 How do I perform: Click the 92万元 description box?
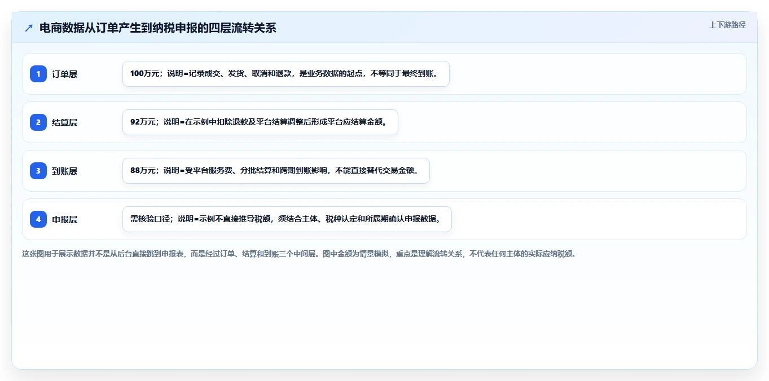tap(260, 122)
